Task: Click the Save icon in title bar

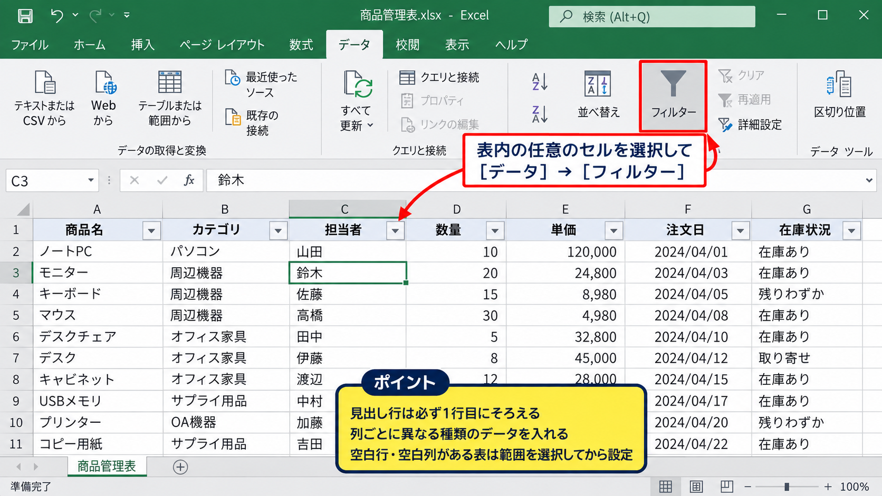Action: [x=25, y=16]
